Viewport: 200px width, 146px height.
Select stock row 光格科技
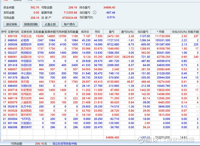(100, 86)
